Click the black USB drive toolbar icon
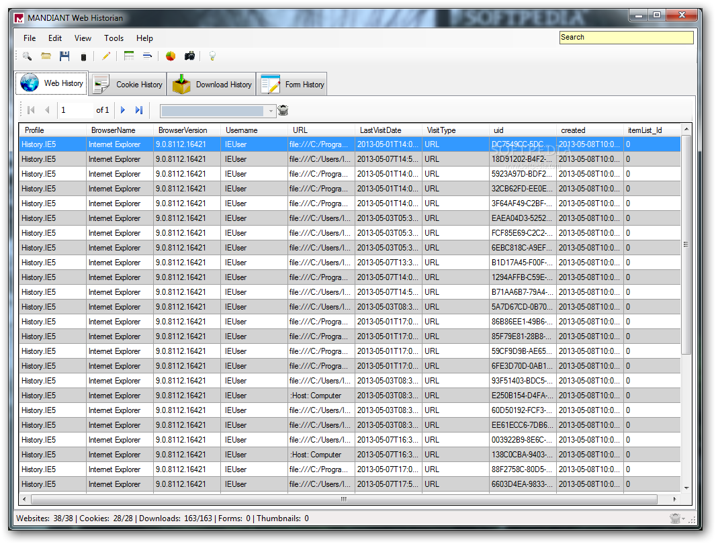 83,57
